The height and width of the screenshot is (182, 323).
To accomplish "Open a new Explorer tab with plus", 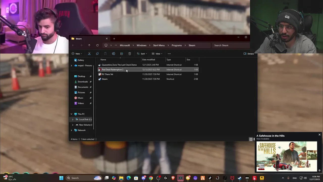I will [x=114, y=39].
